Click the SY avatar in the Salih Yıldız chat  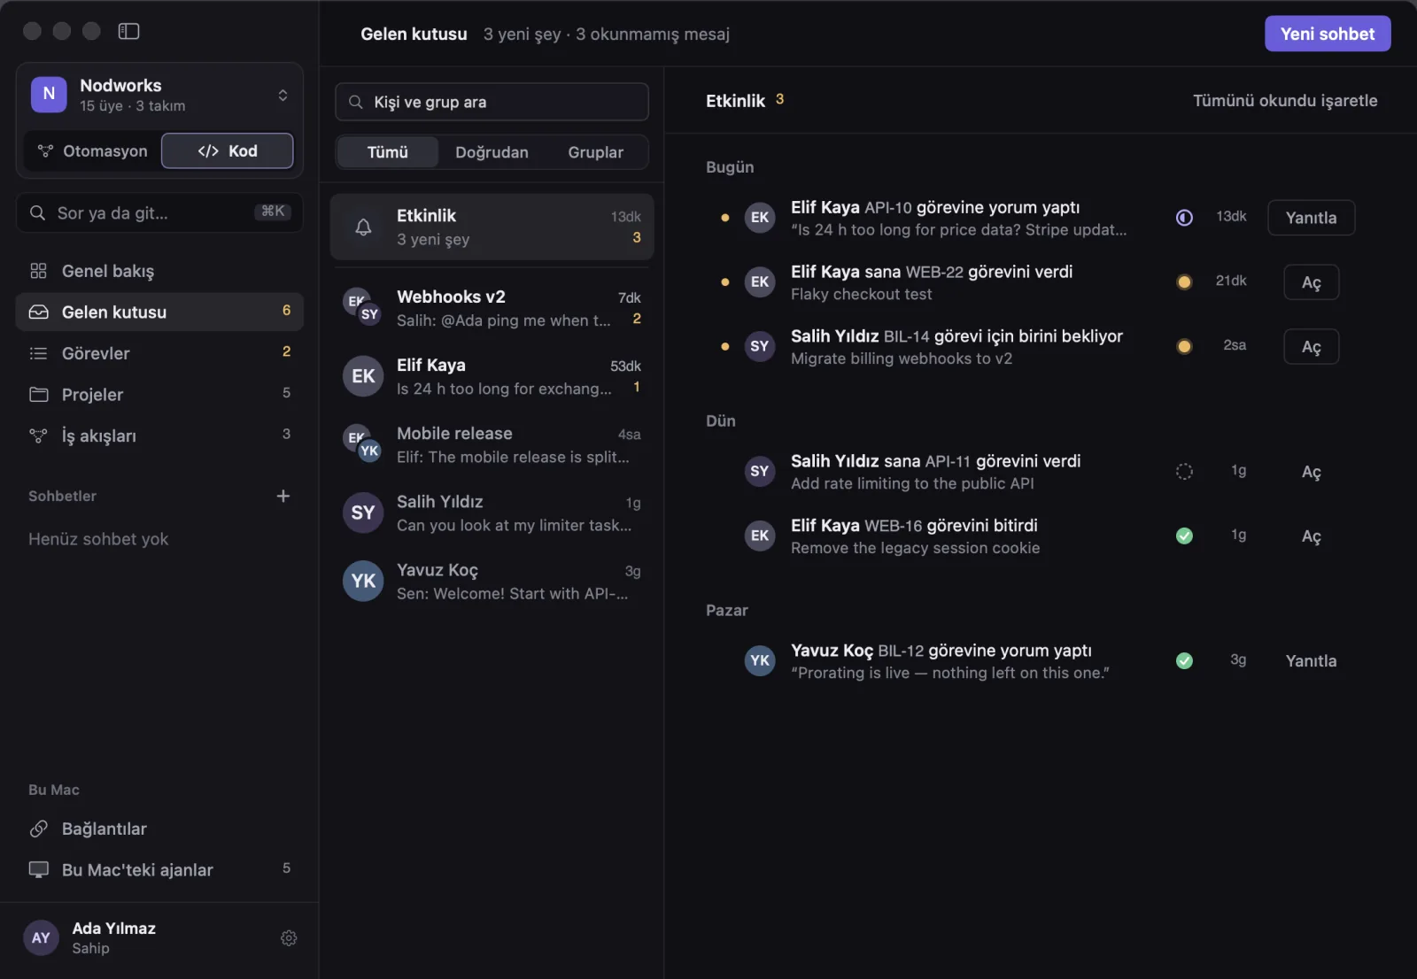pyautogui.click(x=363, y=513)
